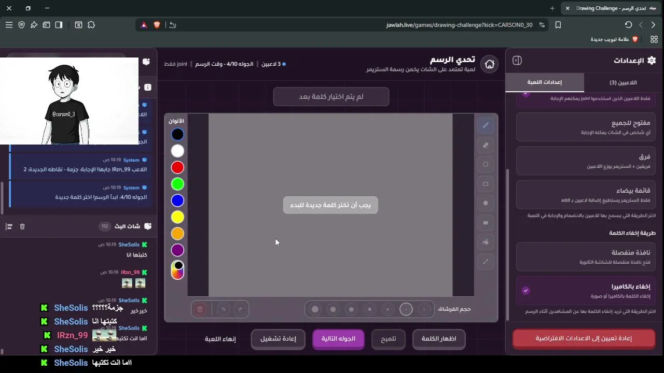Image resolution: width=664 pixels, height=373 pixels.
Task: Click the الجوله التالية next round button
Action: (338, 339)
